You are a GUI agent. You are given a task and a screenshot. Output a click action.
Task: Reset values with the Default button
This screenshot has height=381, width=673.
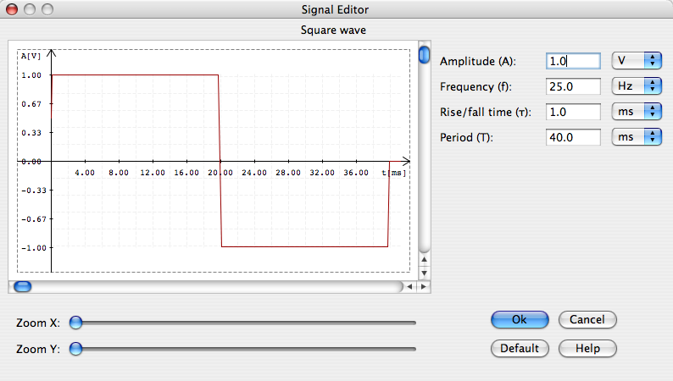pyautogui.click(x=520, y=348)
